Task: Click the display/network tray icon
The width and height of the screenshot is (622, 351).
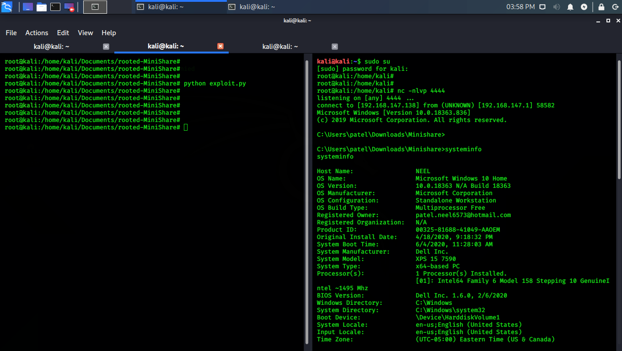Action: point(542,7)
